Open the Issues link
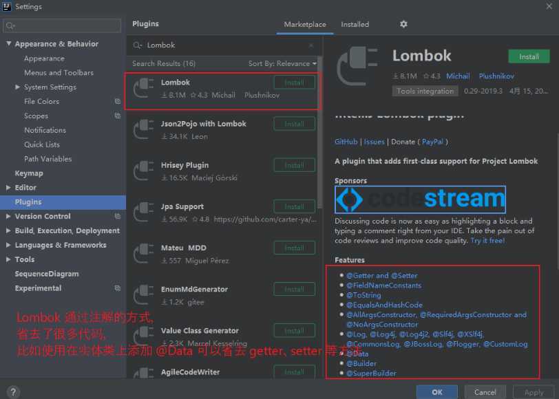Screen dimensions: 559x399 [374, 142]
